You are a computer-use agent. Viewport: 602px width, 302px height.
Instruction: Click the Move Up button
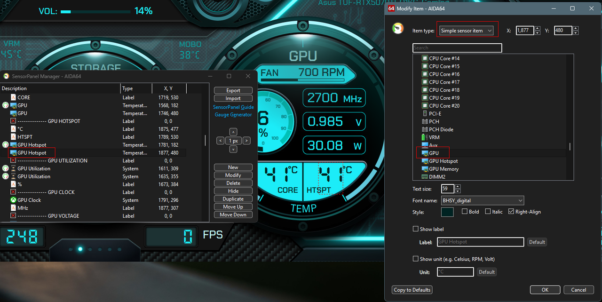pyautogui.click(x=233, y=207)
